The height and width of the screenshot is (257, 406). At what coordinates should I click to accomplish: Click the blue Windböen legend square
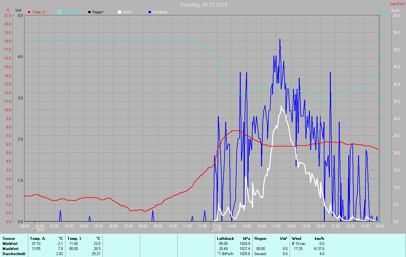(x=150, y=12)
